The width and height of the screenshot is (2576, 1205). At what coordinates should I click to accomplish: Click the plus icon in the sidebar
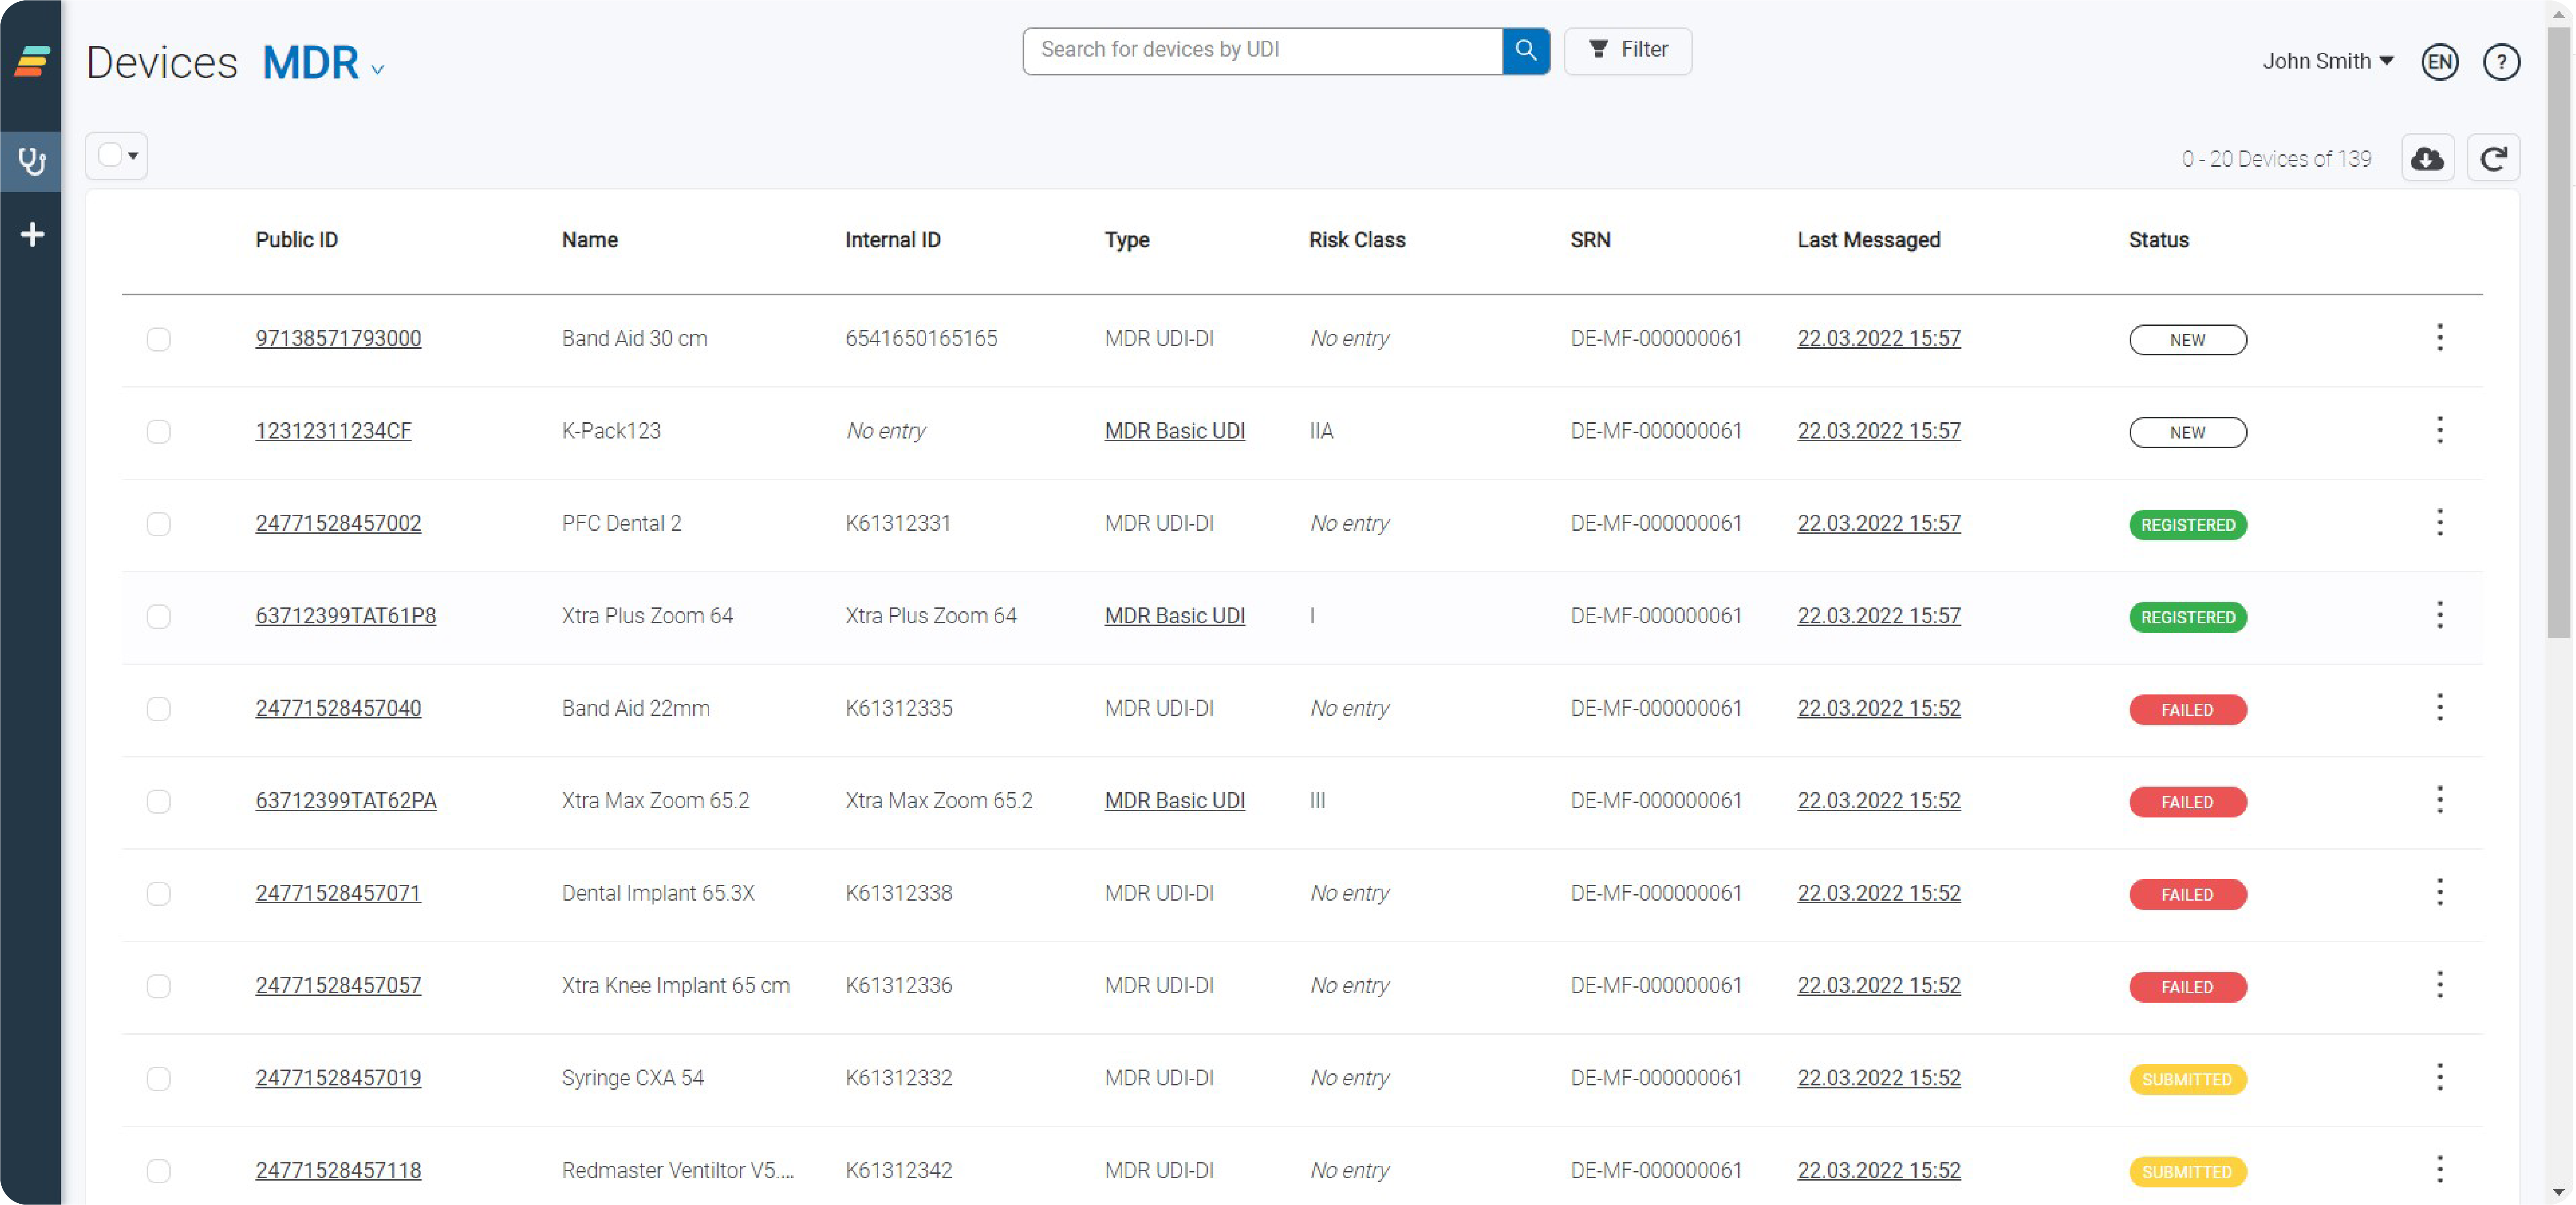(32, 234)
